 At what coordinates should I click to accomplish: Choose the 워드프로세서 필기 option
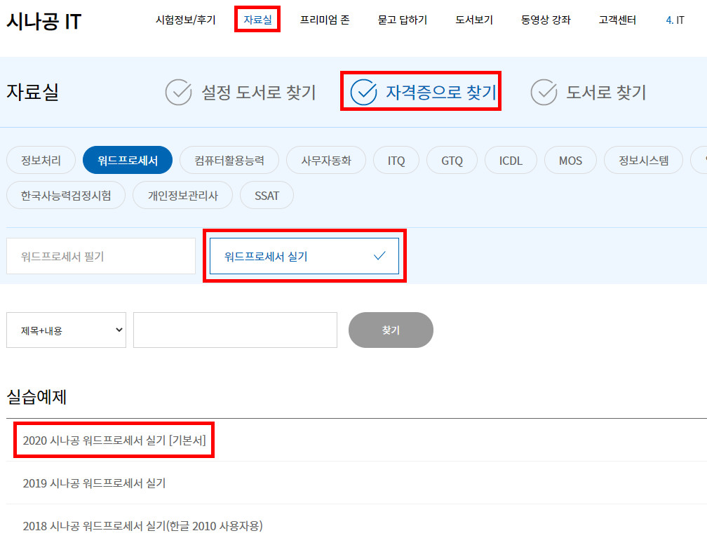(101, 256)
